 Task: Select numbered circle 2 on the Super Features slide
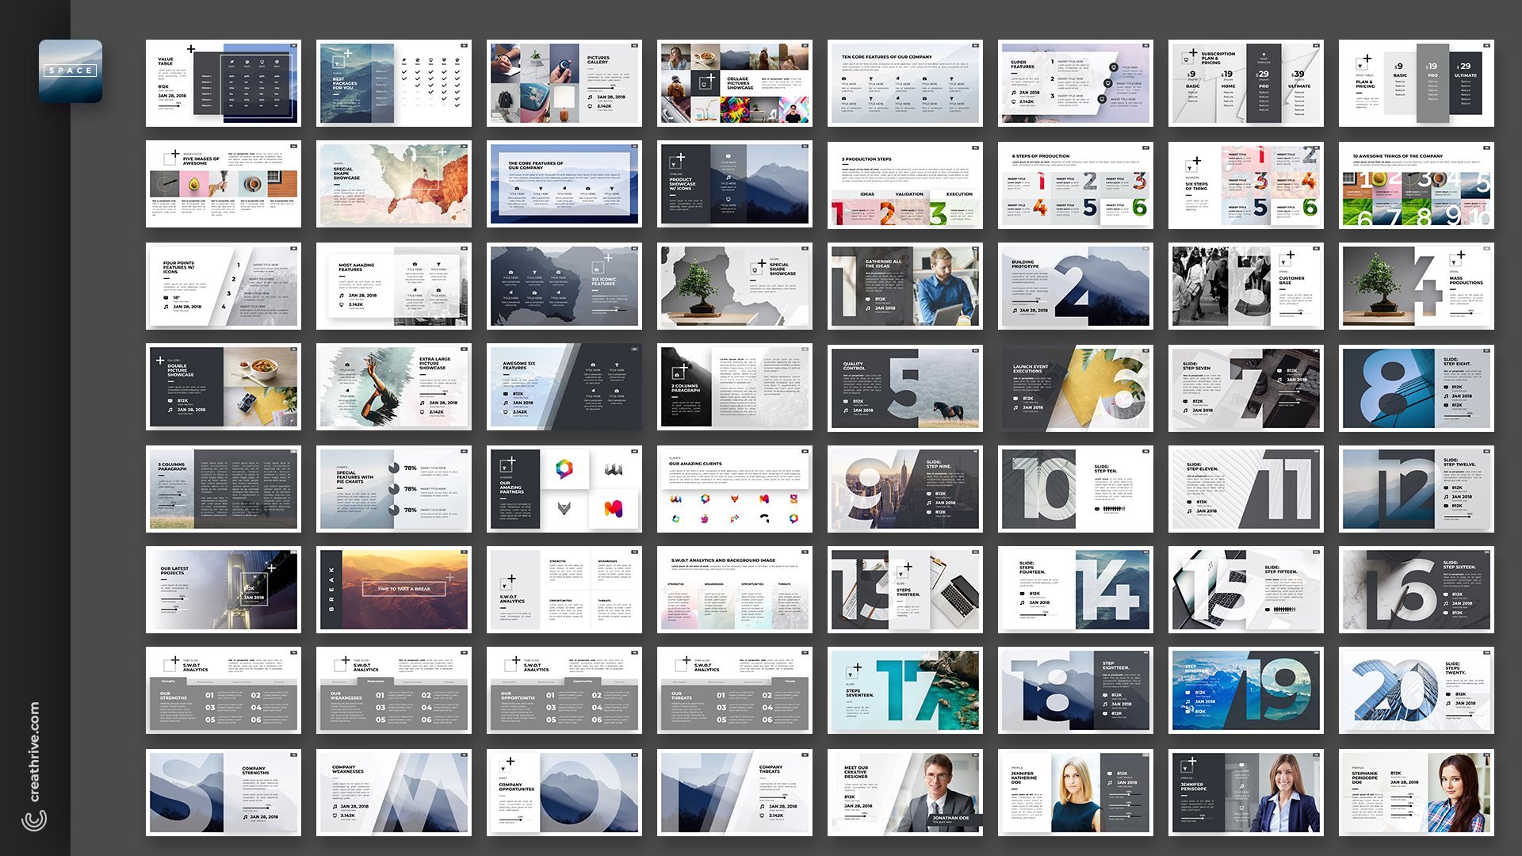tap(1053, 78)
